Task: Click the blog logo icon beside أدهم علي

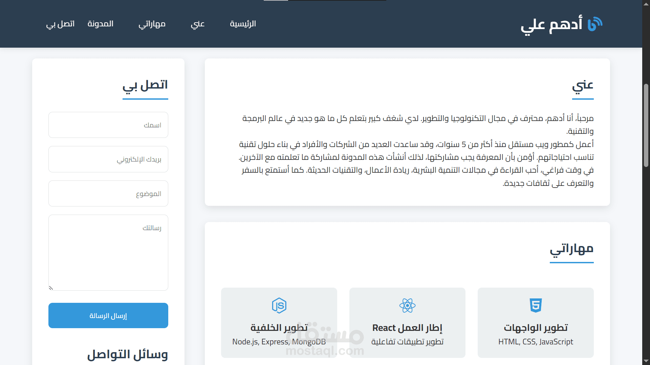Action: (595, 24)
